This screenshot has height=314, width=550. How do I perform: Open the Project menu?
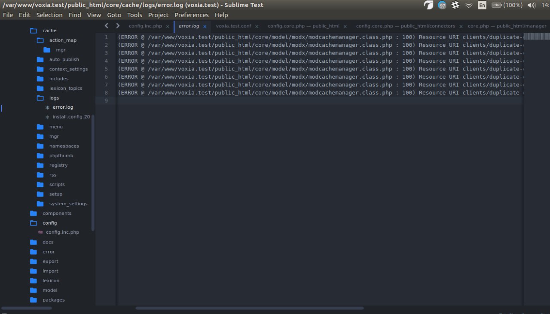[159, 15]
